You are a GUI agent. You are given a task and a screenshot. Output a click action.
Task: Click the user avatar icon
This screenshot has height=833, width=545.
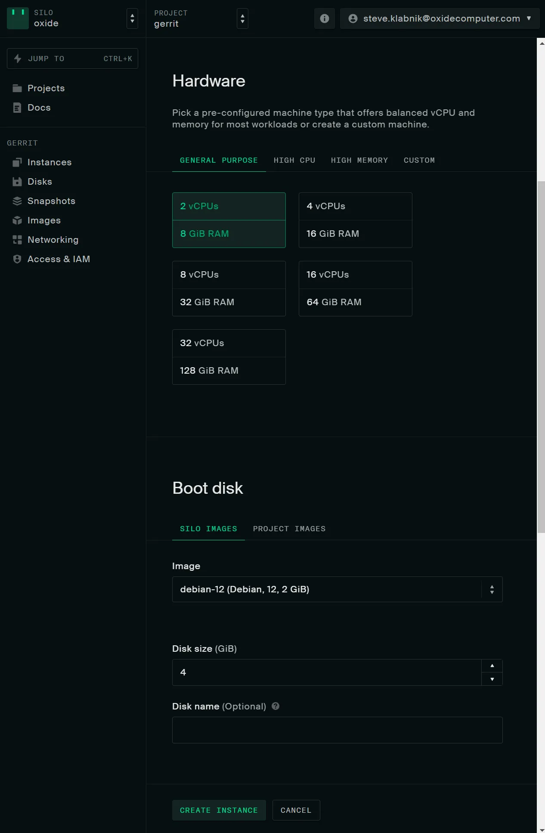pyautogui.click(x=353, y=19)
